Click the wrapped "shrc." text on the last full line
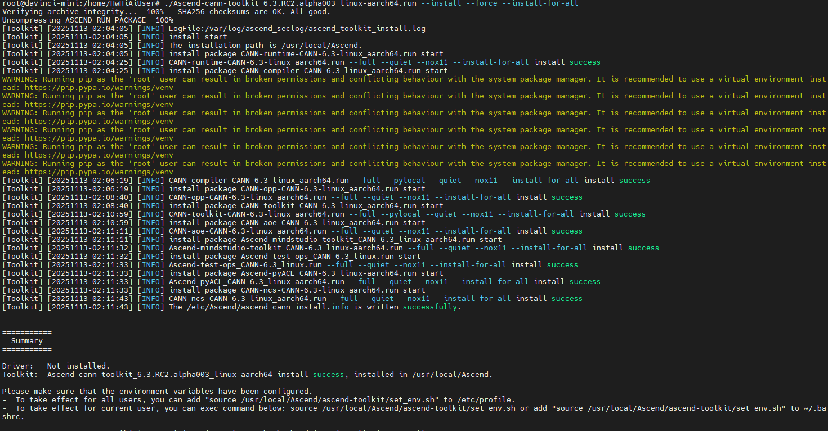828x431 pixels. coord(14,417)
